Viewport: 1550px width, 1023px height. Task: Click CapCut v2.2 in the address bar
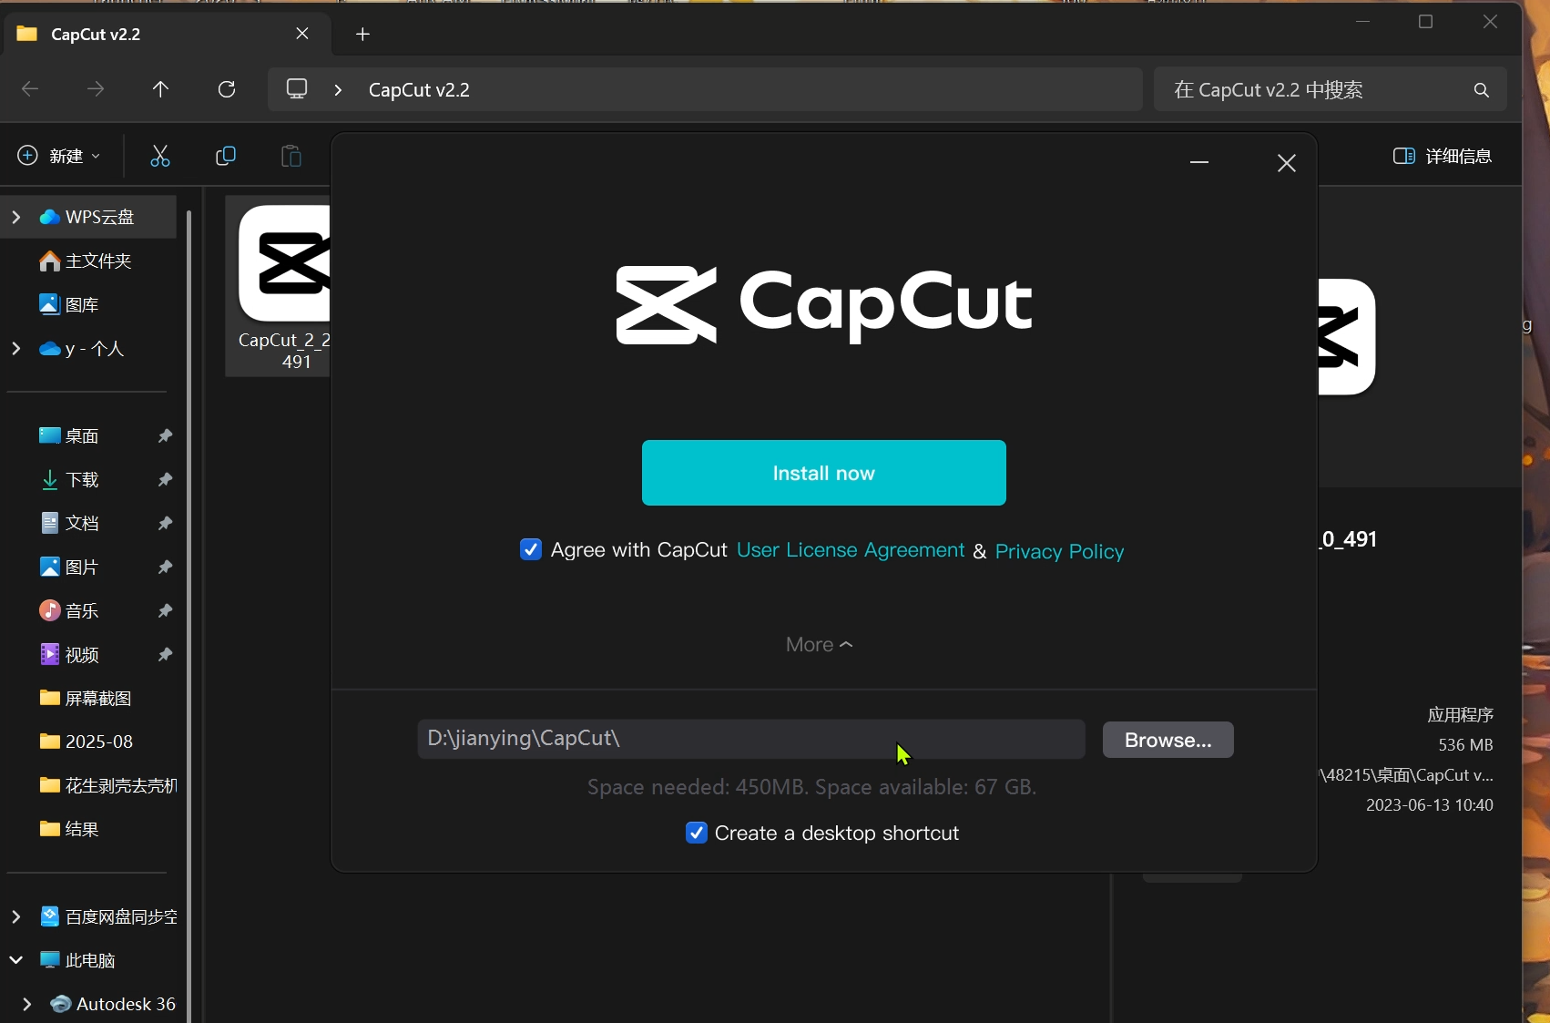tap(419, 89)
